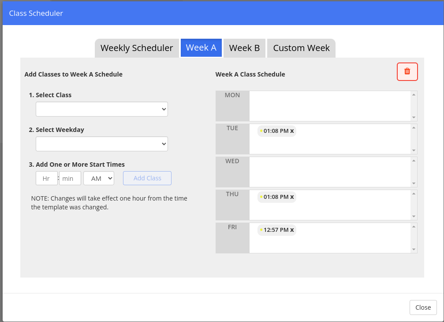The width and height of the screenshot is (444, 322).
Task: Open the AM/PM selector
Action: pyautogui.click(x=99, y=178)
